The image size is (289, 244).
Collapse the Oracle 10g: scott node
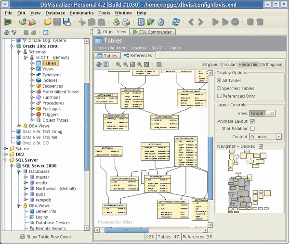(x=12, y=46)
